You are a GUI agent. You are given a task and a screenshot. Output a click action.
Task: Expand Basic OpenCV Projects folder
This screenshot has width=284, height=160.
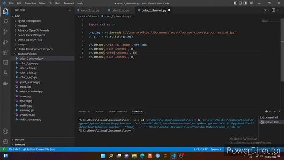point(43,35)
